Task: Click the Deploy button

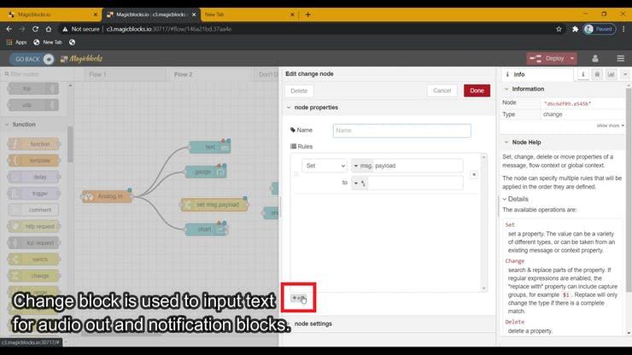Action: coord(547,58)
